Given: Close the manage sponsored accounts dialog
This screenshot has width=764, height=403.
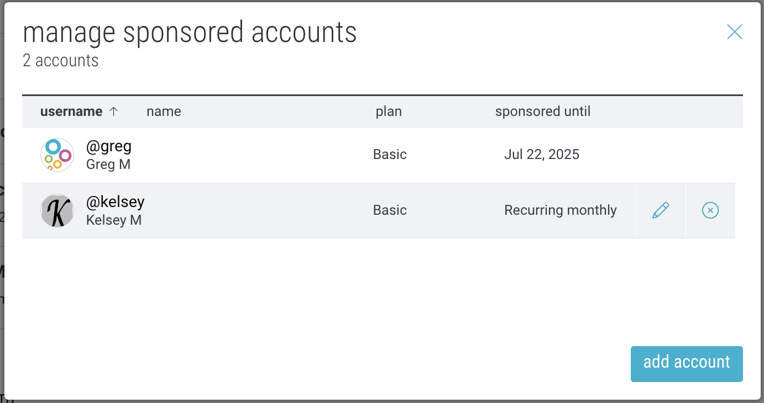Looking at the screenshot, I should click(734, 32).
